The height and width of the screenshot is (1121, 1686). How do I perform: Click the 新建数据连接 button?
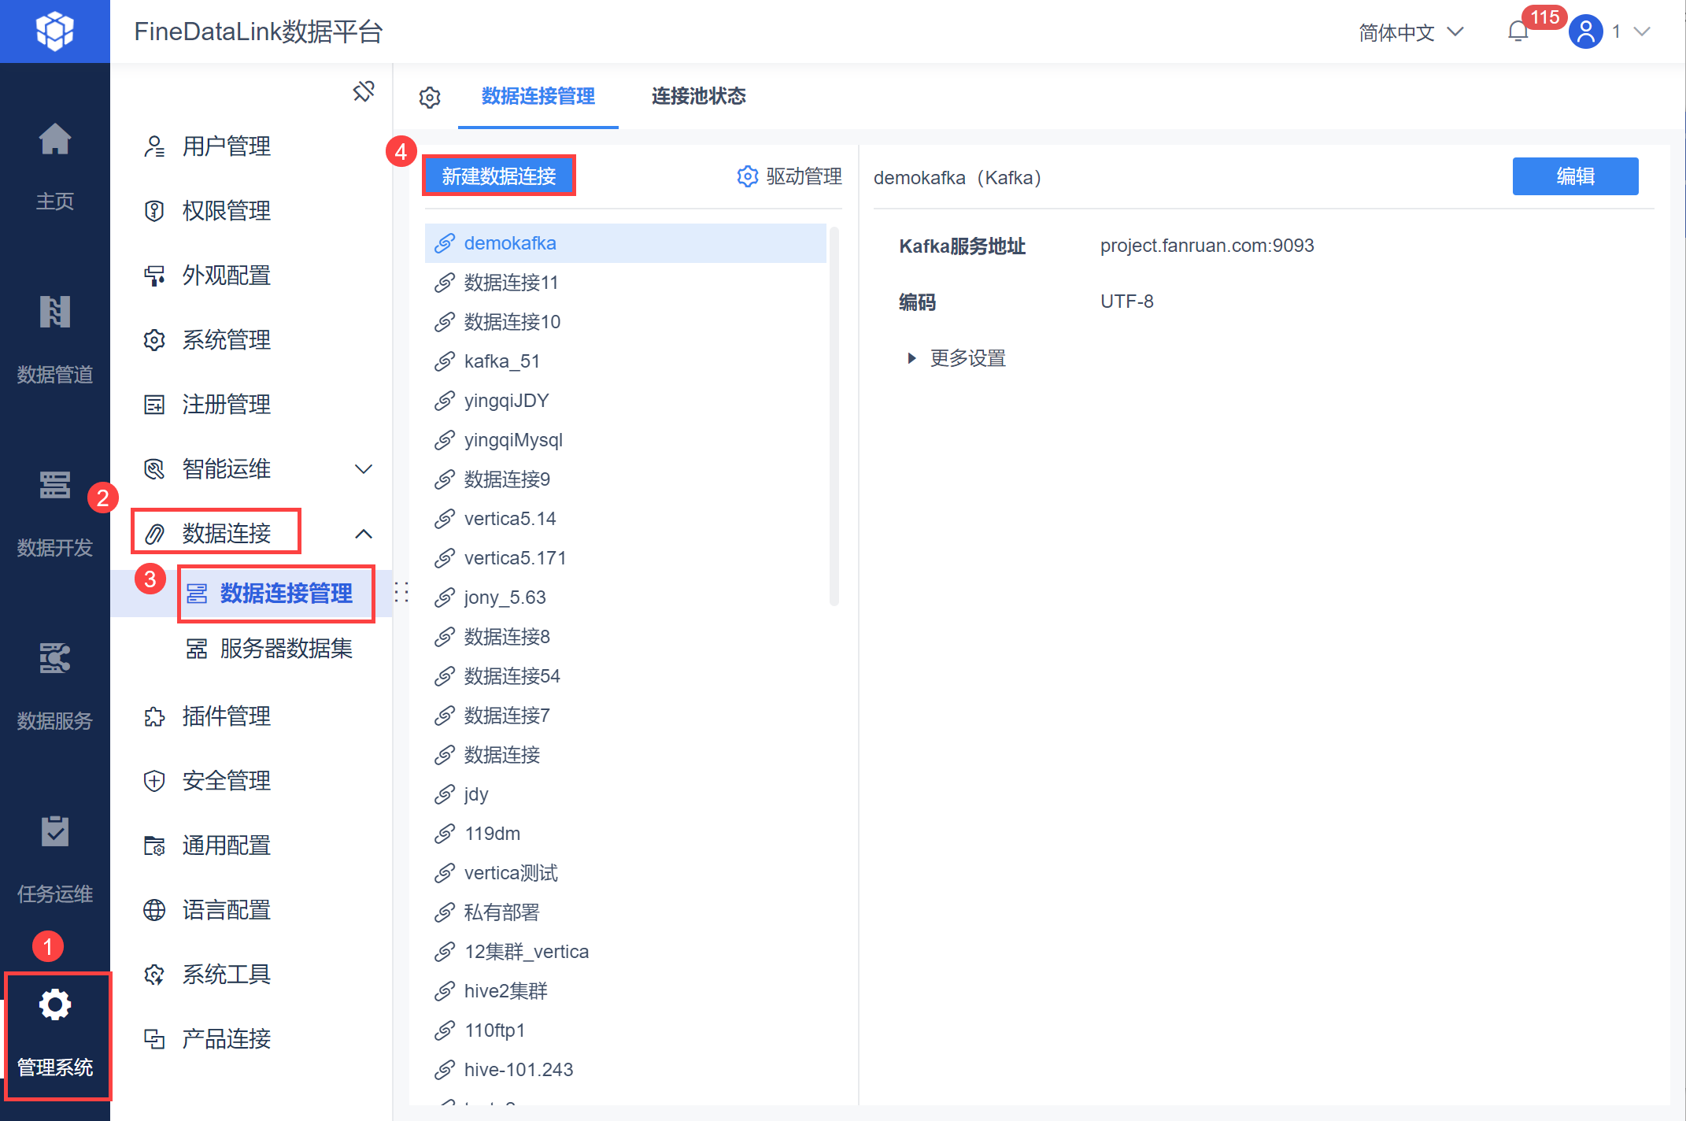[499, 176]
